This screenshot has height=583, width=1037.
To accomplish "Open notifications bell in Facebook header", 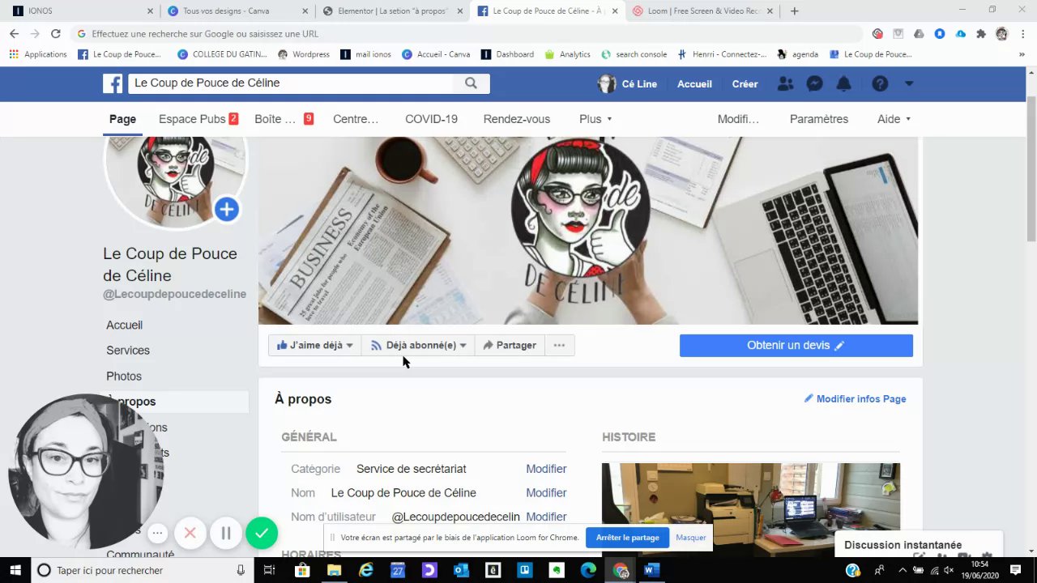I will pyautogui.click(x=843, y=84).
